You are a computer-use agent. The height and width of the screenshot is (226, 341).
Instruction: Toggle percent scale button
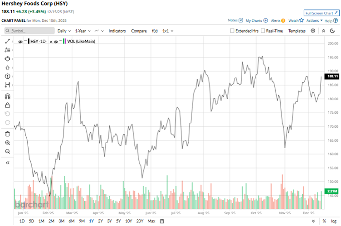(324, 221)
